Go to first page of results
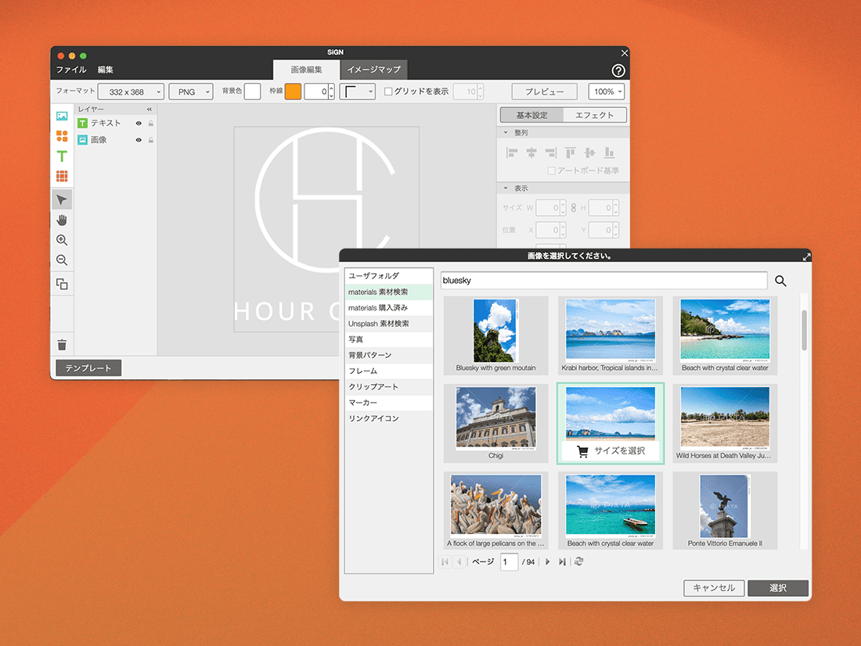This screenshot has width=861, height=646. (445, 562)
